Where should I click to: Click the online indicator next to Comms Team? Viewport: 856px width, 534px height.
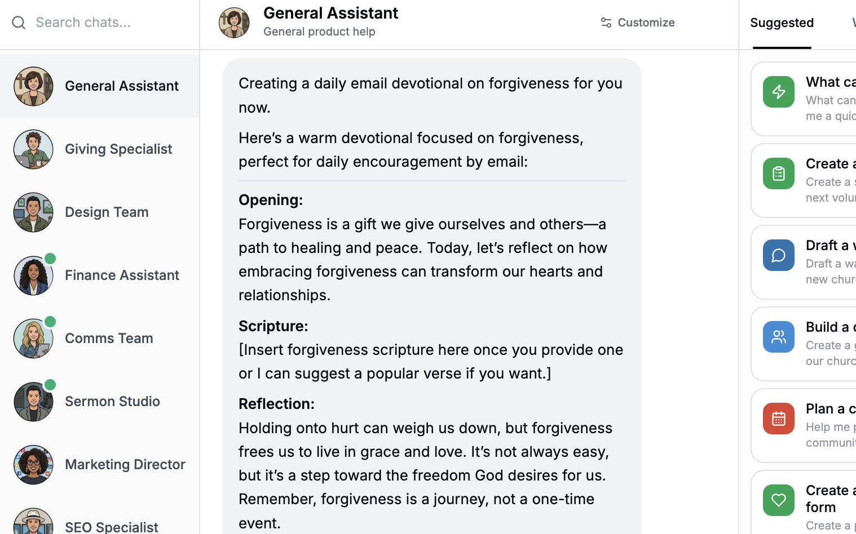(50, 321)
